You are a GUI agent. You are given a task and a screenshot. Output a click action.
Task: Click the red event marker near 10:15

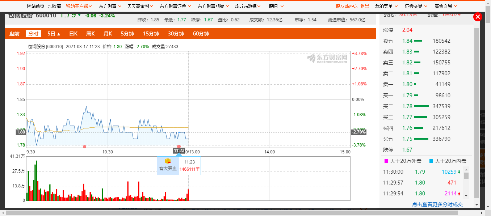[84, 147]
